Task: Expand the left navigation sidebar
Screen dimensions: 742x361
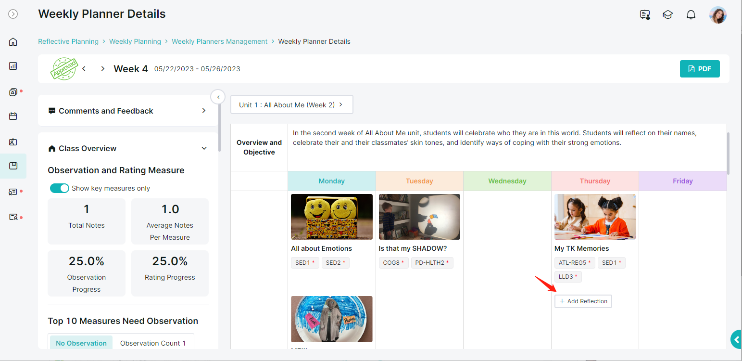Action: 13,14
